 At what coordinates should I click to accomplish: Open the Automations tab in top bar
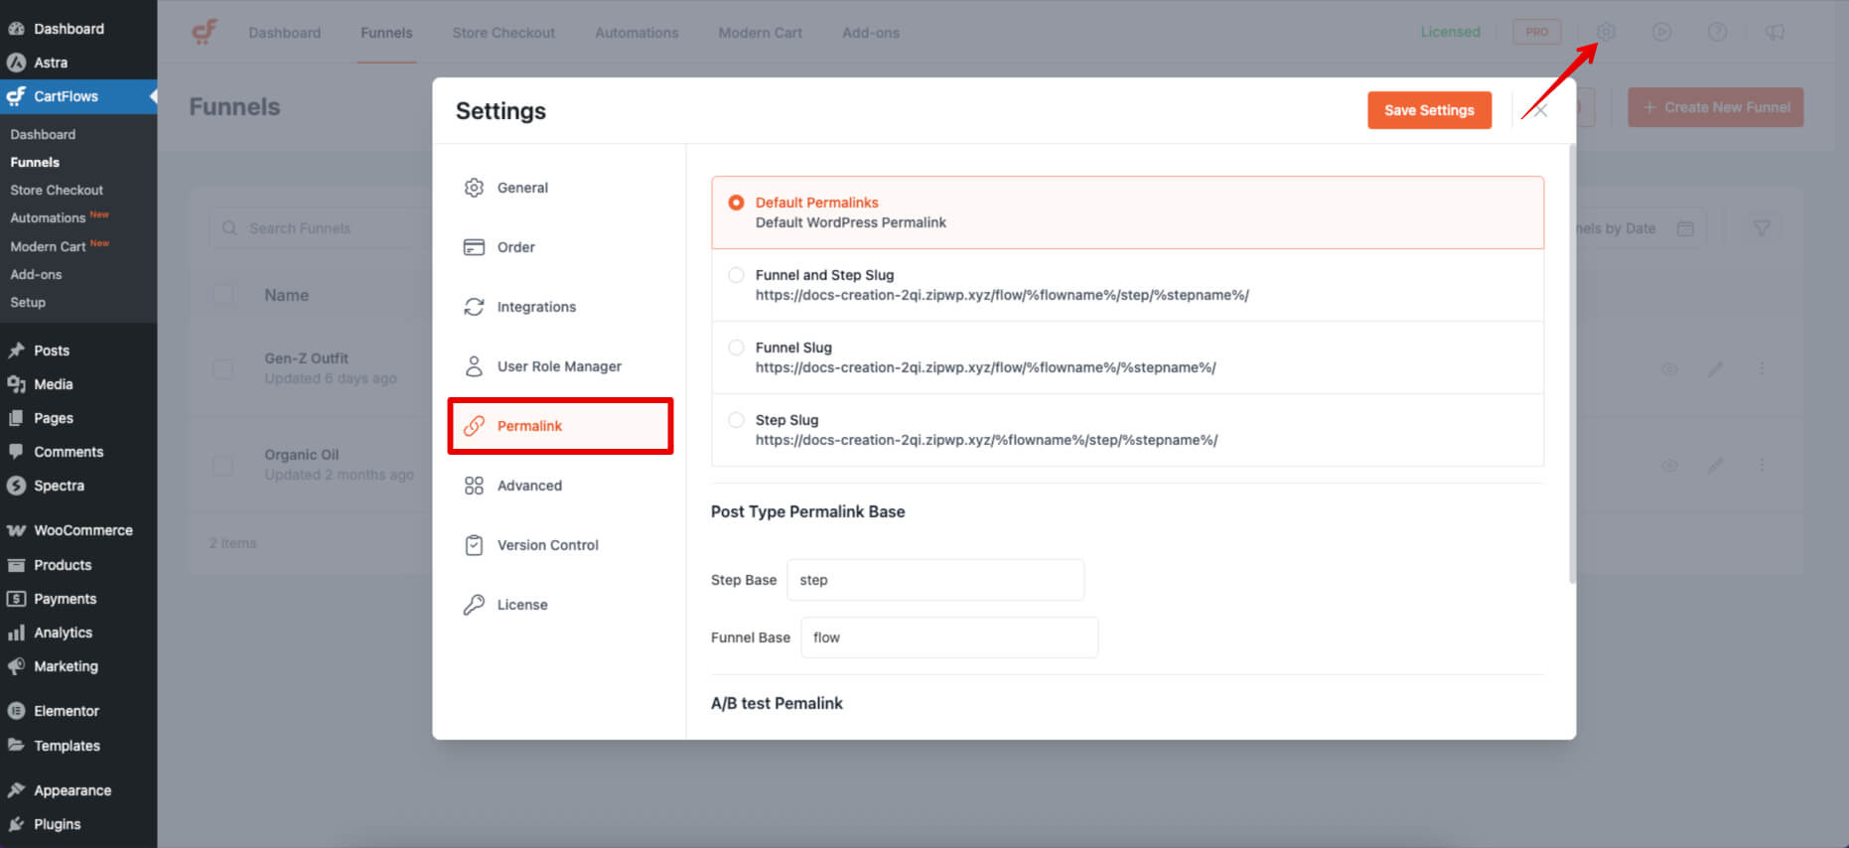(637, 33)
